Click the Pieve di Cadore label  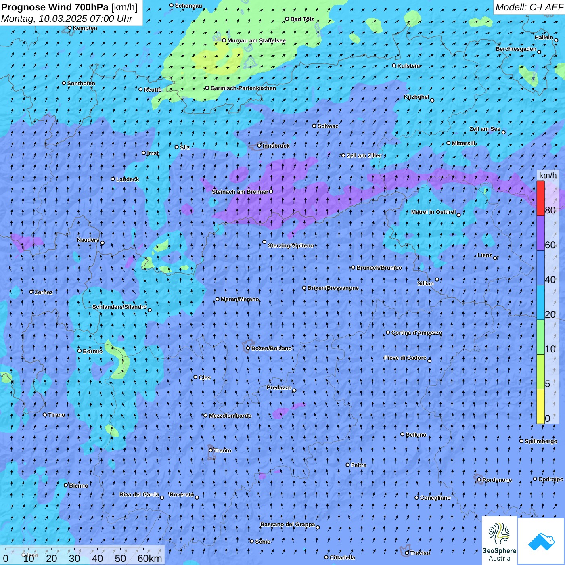pos(405,358)
